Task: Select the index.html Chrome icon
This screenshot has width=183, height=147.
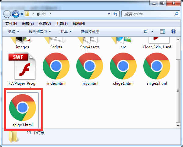Action: 56,66
